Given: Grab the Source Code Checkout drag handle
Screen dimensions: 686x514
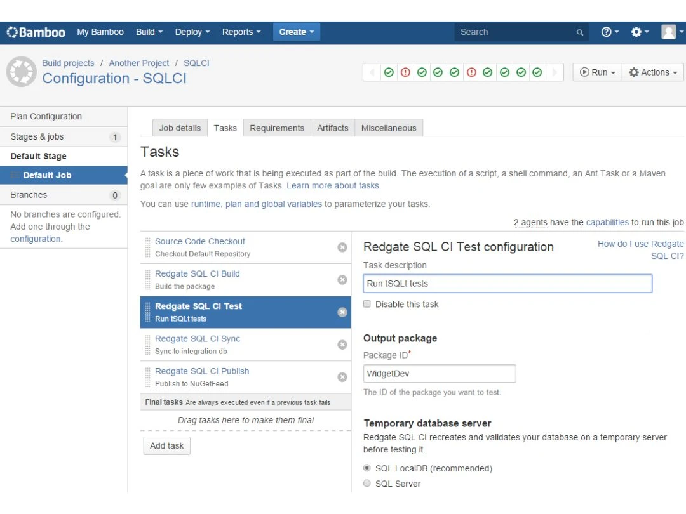Looking at the screenshot, I should 147,247.
